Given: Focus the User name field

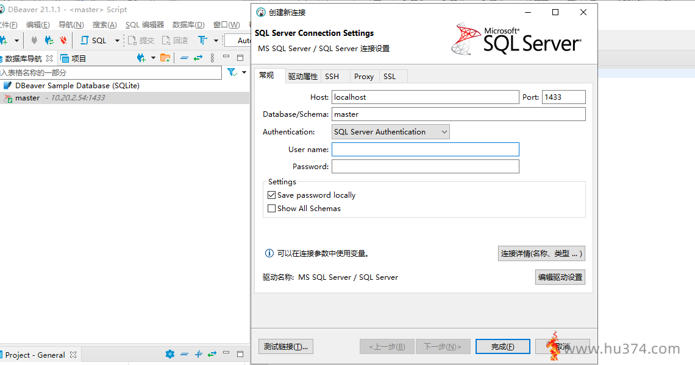Looking at the screenshot, I should point(426,150).
